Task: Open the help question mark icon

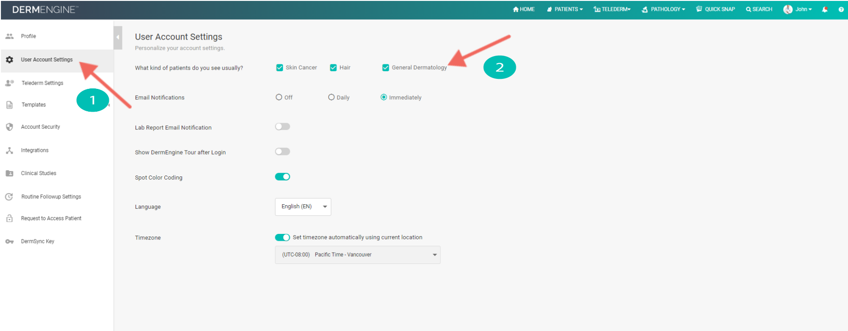Action: pos(841,9)
